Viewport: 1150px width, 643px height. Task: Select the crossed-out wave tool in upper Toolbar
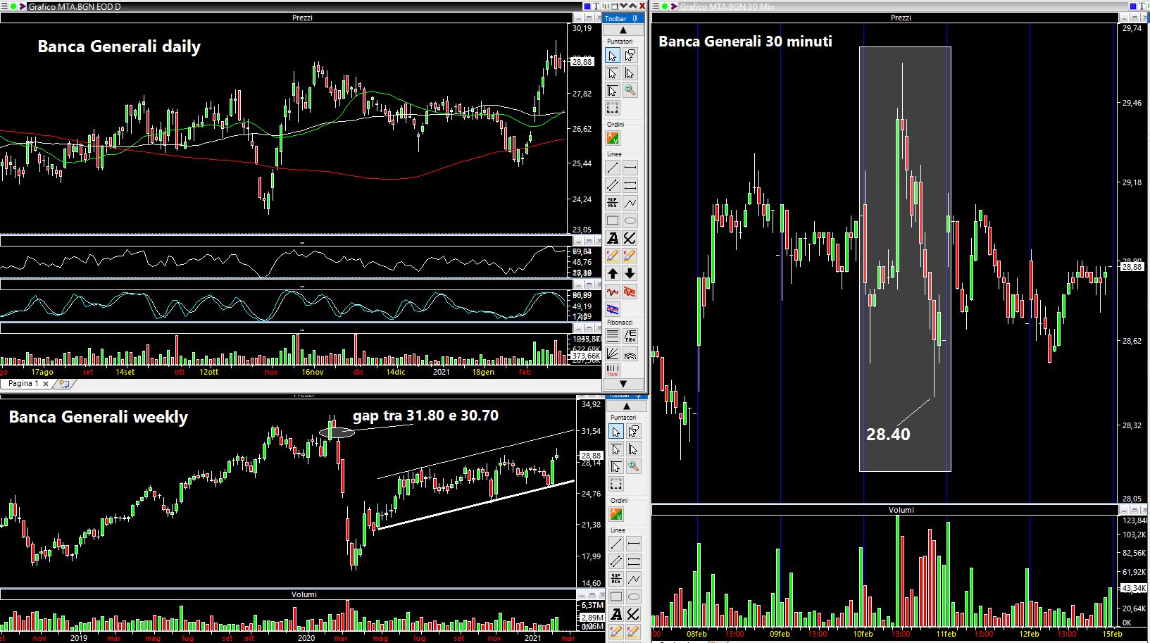pyautogui.click(x=630, y=292)
